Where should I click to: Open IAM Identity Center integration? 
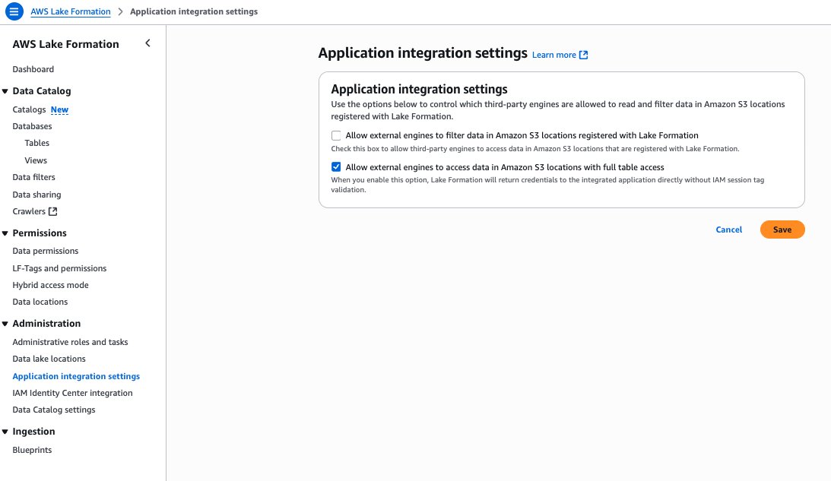72,393
